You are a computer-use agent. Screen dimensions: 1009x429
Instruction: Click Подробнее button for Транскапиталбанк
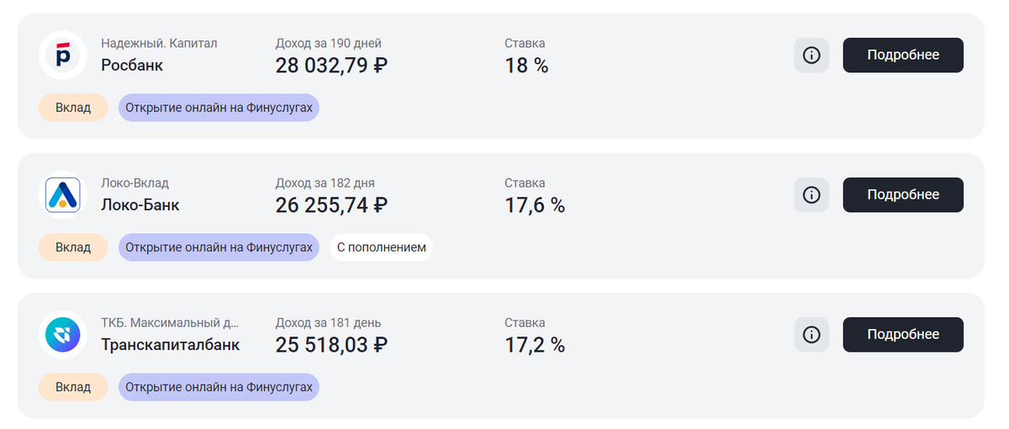tap(903, 334)
